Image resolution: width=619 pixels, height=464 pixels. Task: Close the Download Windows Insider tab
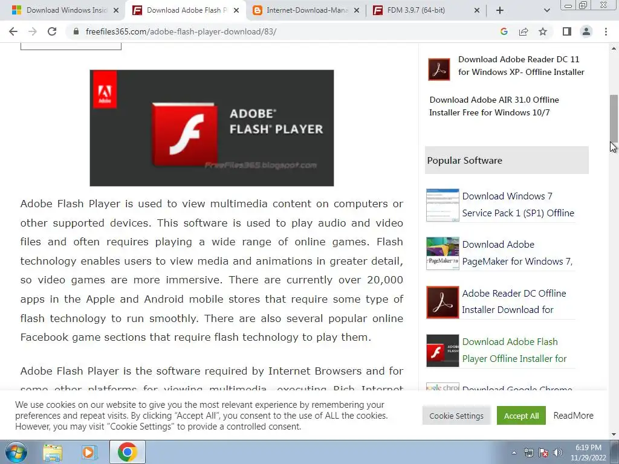point(116,10)
